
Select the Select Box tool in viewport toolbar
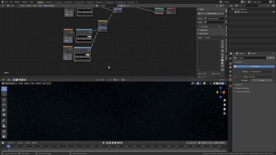tap(4, 89)
